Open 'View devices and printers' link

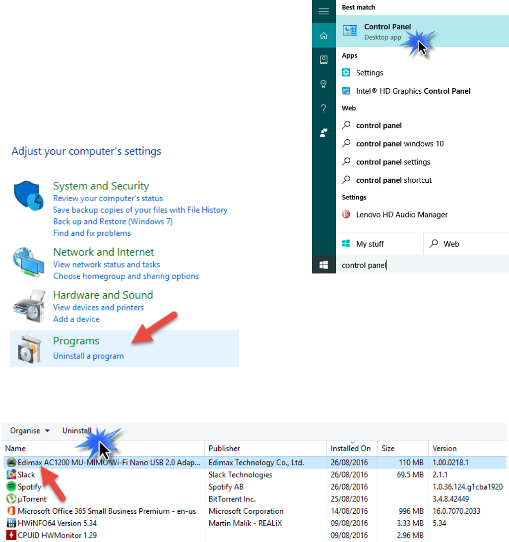coord(98,307)
